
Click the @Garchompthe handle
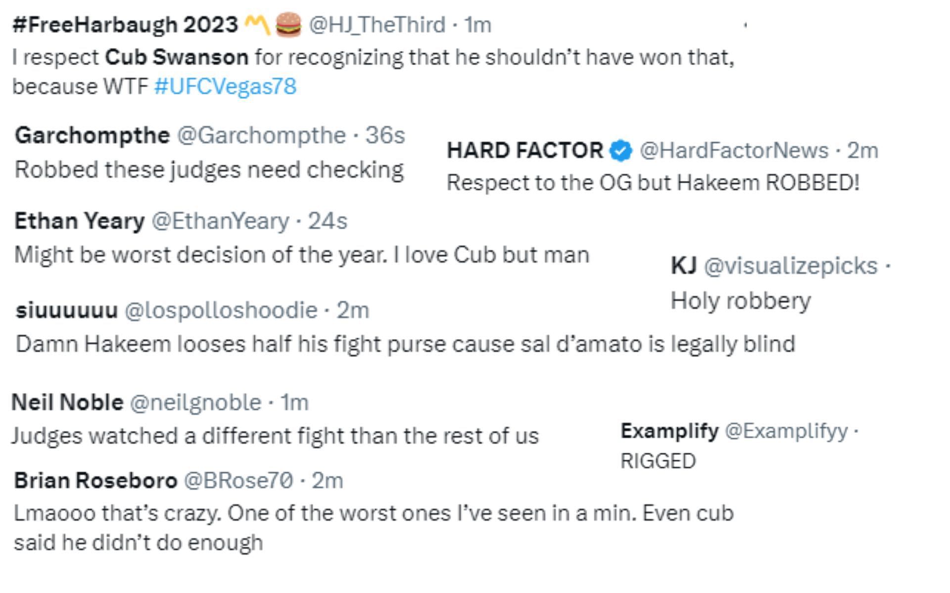coord(261,135)
